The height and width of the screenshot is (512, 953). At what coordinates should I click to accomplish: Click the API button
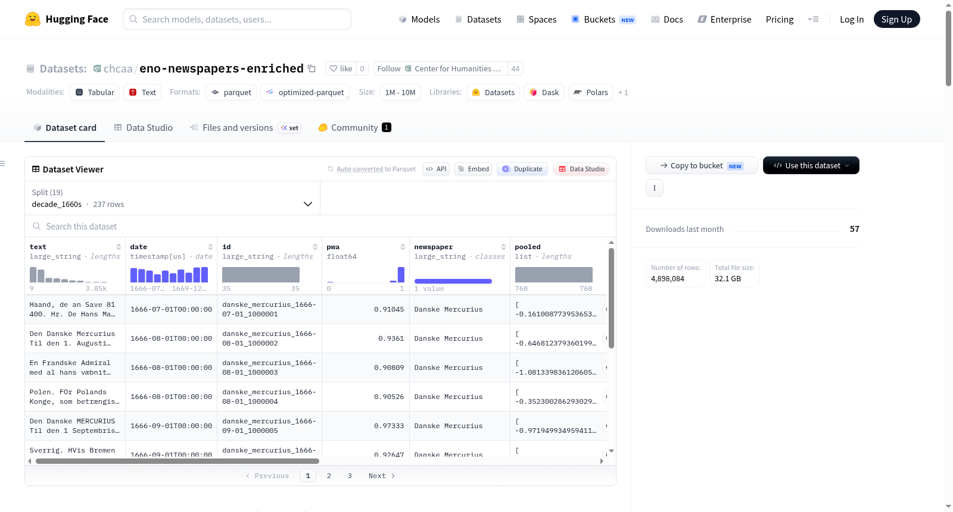[x=437, y=169]
